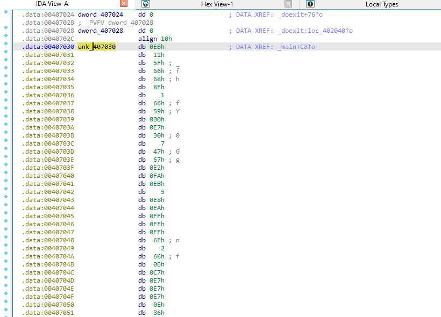Click the 0Eh byte at 00407050
Screen dimensions: 441x317
pos(159,305)
